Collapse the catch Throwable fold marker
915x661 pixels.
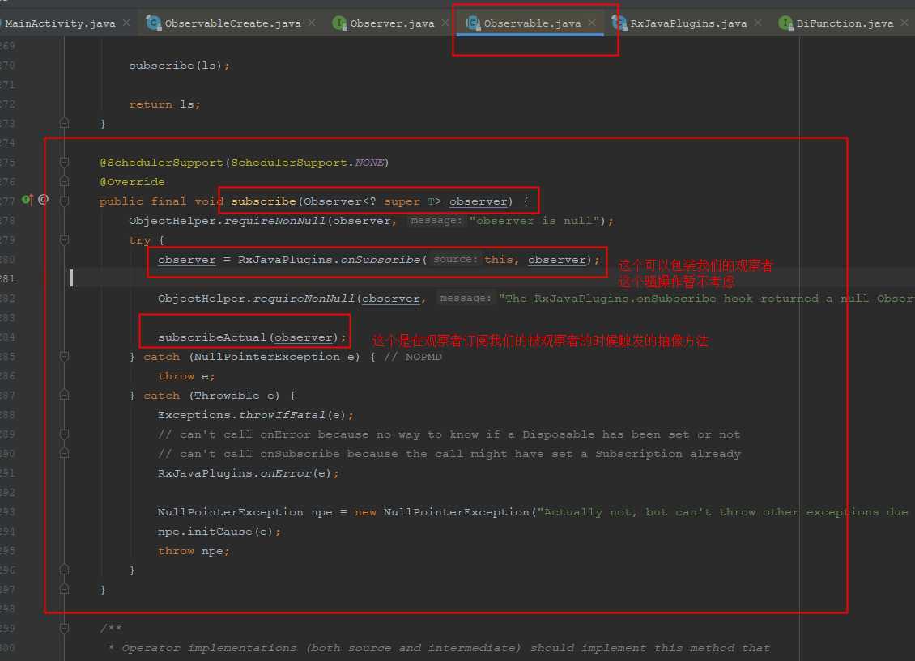pos(64,395)
